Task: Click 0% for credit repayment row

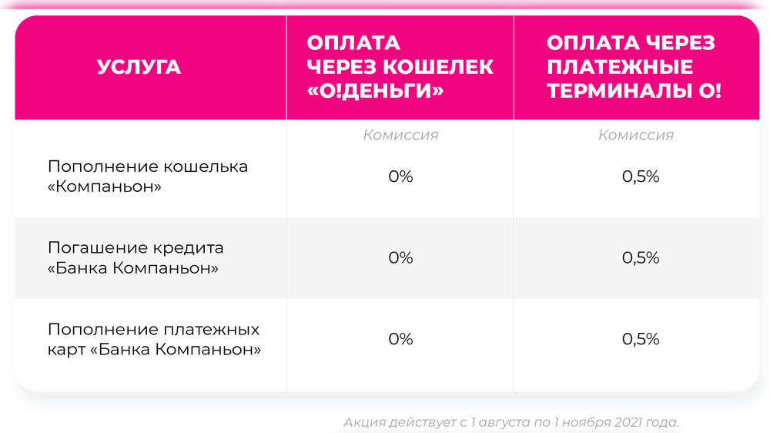Action: coord(400,258)
